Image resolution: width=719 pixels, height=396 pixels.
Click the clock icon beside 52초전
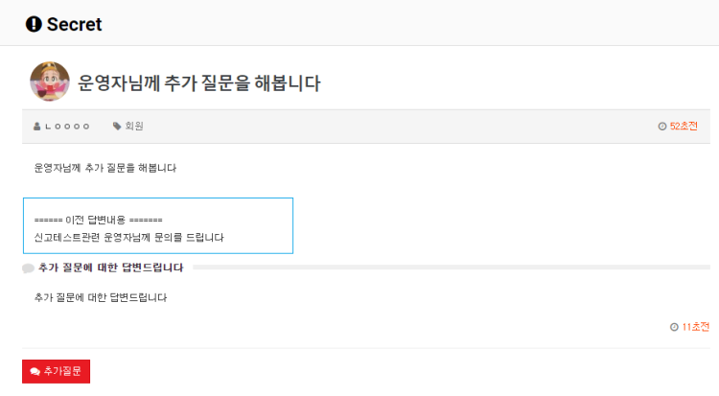(x=662, y=127)
